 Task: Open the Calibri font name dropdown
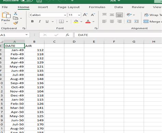(65, 15)
